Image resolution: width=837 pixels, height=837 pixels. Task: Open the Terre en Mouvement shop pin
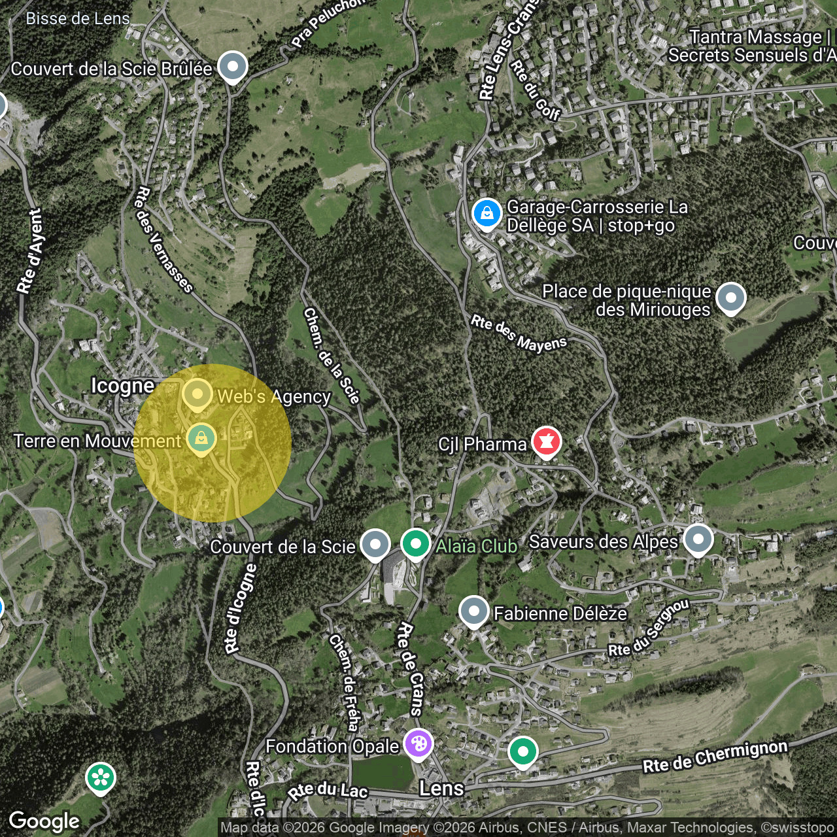(x=201, y=439)
